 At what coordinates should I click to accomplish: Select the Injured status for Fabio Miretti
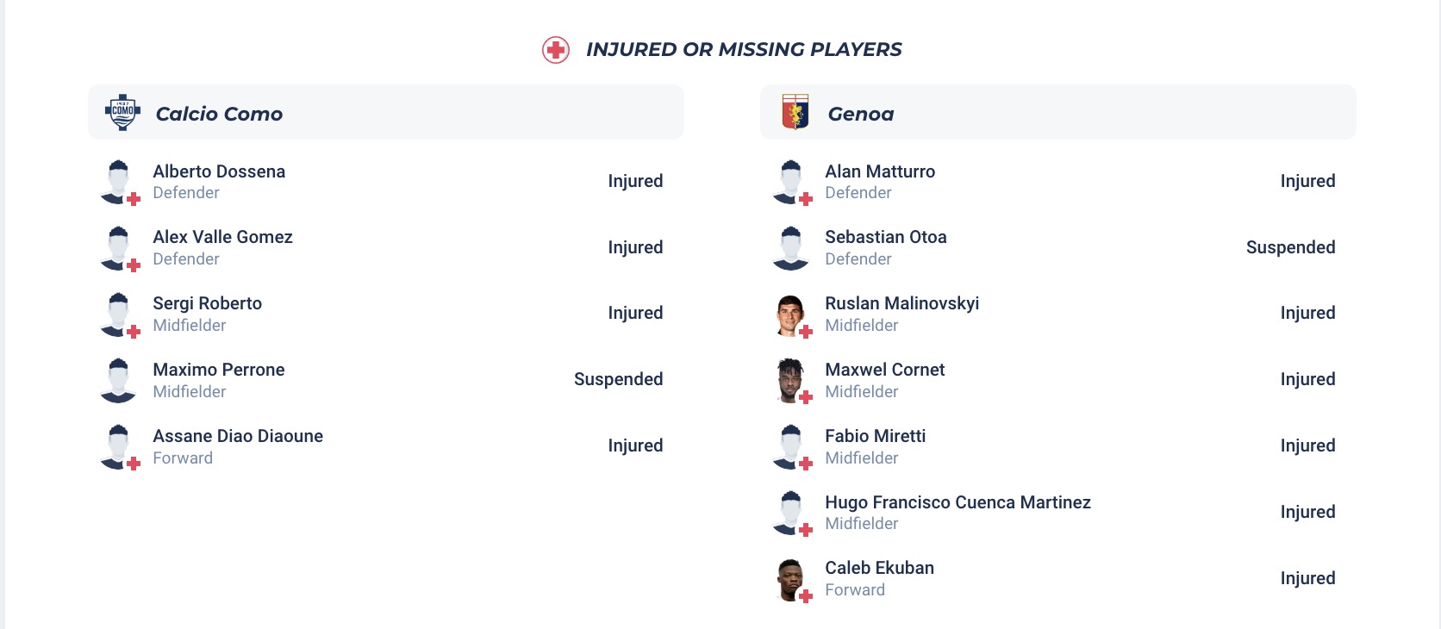(x=1308, y=445)
